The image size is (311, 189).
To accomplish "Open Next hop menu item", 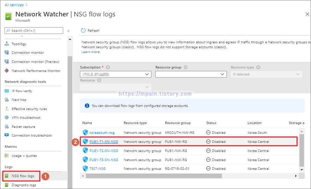I will click(x=19, y=100).
